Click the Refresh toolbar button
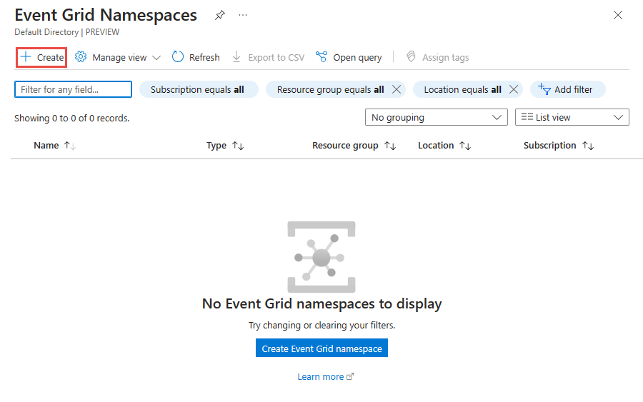Viewport: 643px width, 402px height. 196,57
